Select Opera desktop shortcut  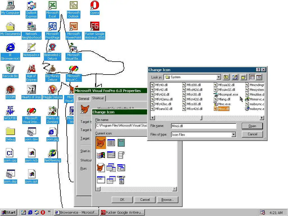click(x=94, y=8)
